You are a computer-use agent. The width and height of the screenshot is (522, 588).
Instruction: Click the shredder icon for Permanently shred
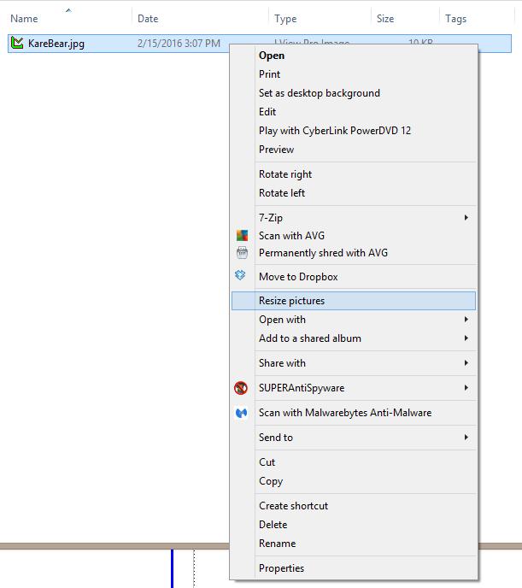click(242, 253)
